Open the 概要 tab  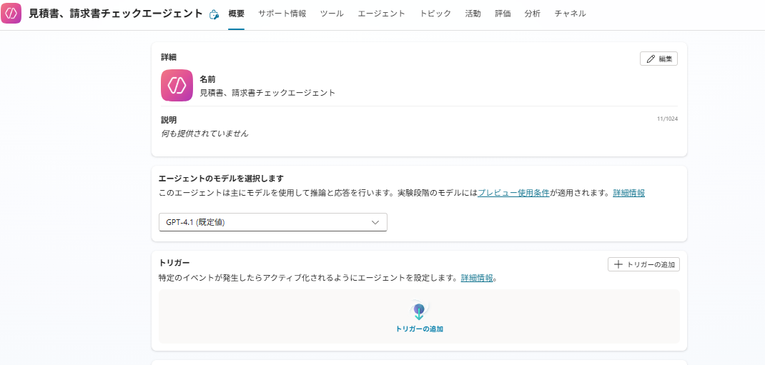(236, 14)
